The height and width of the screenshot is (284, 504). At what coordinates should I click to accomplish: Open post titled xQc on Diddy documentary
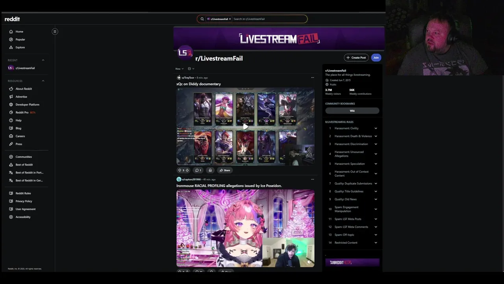(x=198, y=84)
